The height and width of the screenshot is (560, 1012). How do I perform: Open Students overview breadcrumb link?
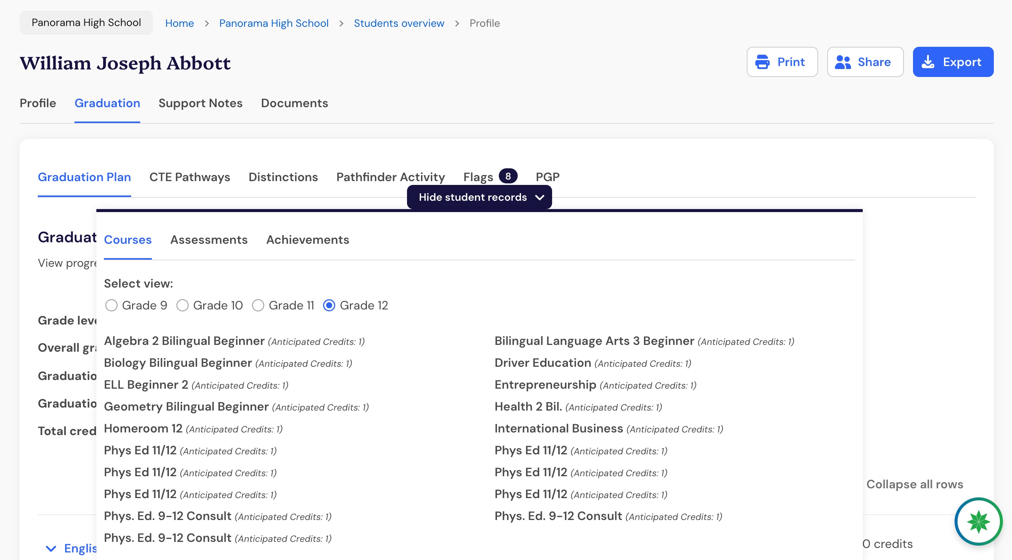(399, 23)
